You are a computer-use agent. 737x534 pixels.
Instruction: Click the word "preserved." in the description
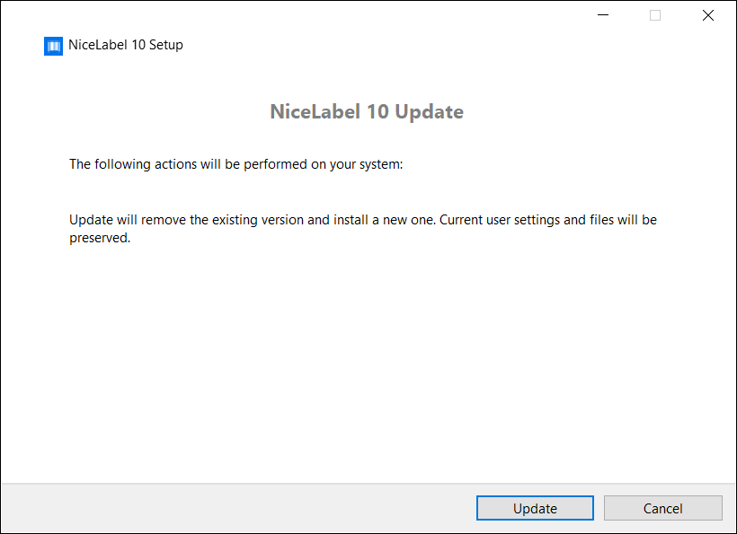point(100,239)
